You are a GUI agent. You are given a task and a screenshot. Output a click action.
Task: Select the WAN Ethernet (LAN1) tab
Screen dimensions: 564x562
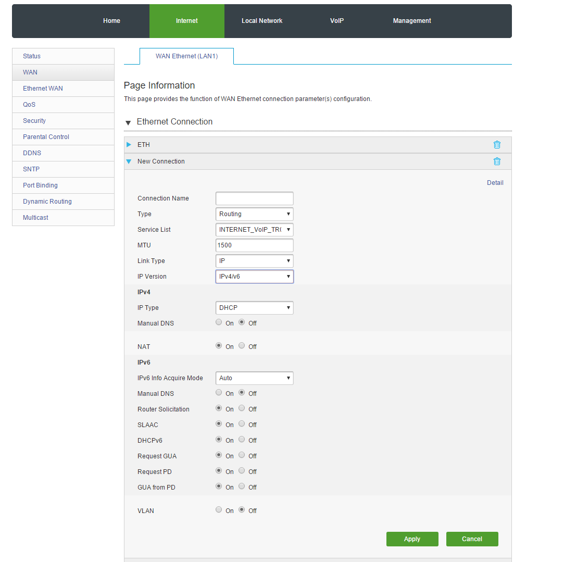point(186,56)
